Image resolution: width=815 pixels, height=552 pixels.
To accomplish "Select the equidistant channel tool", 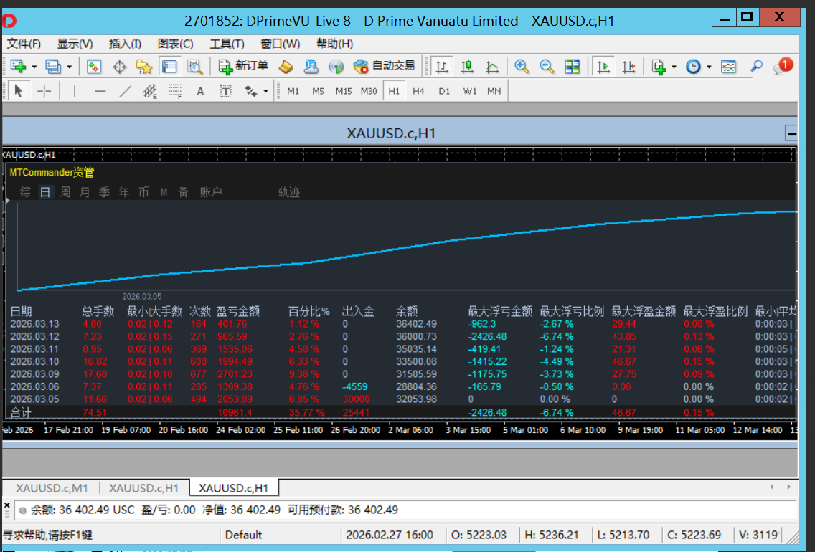I will [150, 92].
